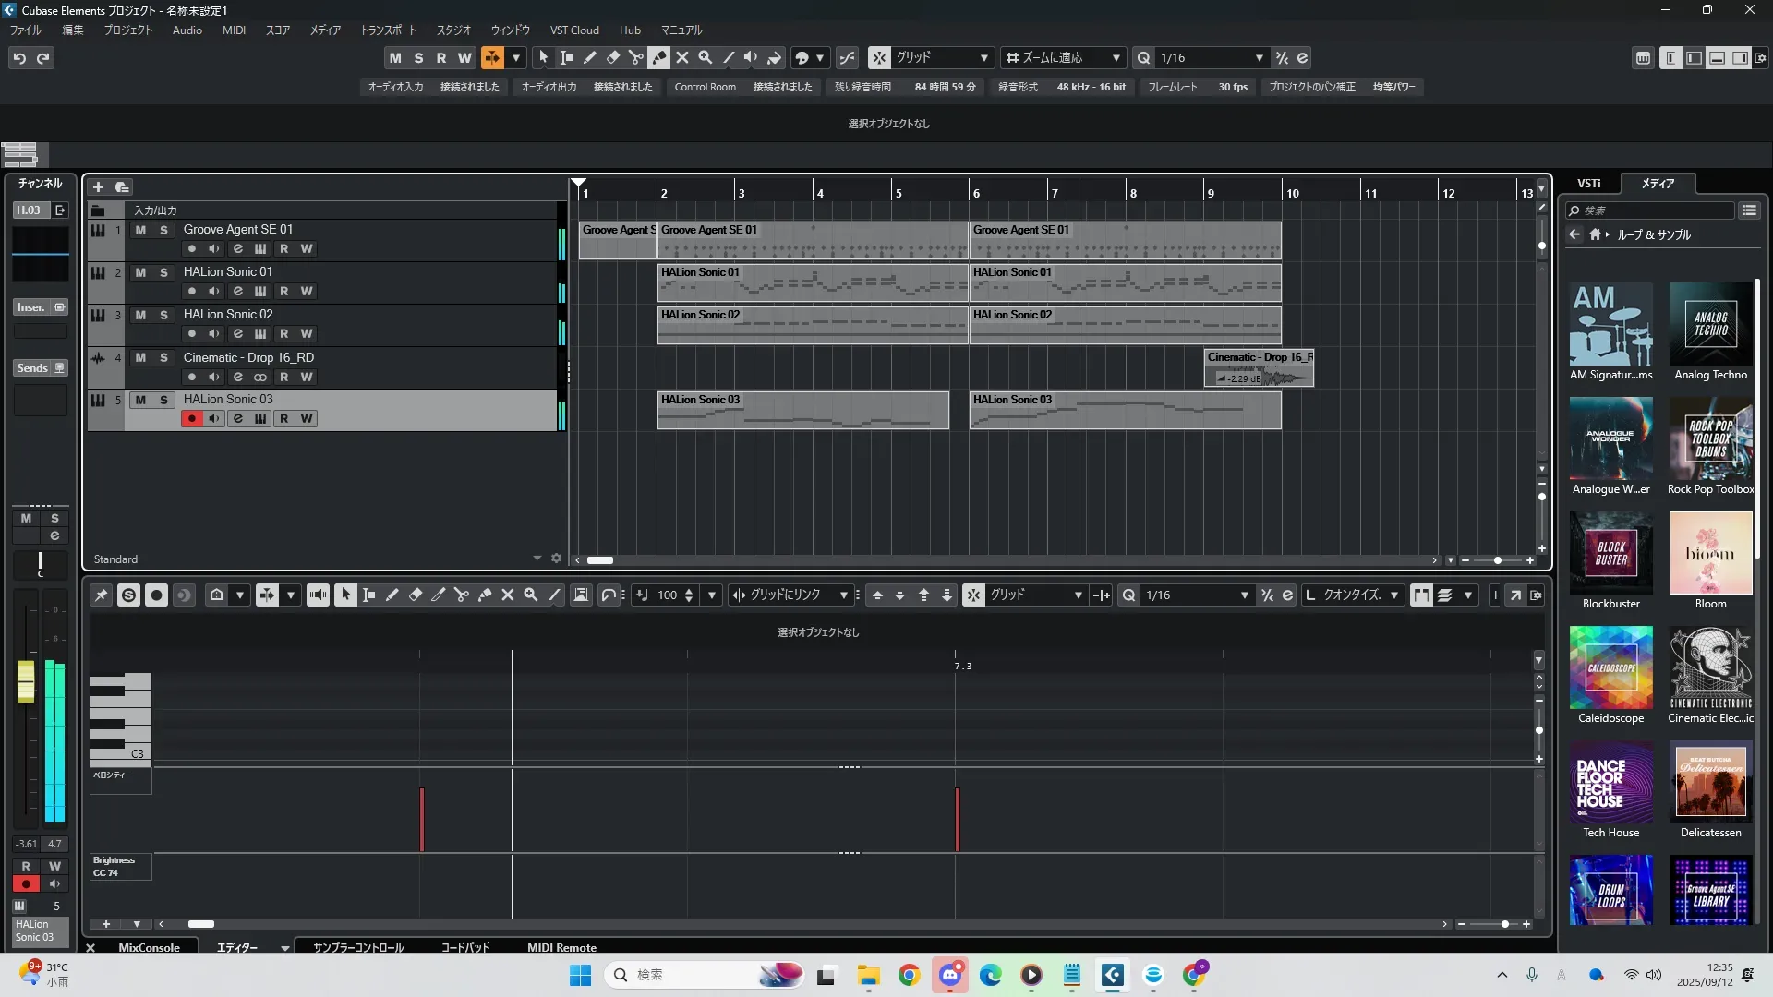Select the Glue tool in main toolbar
The width and height of the screenshot is (1773, 997).
click(658, 57)
